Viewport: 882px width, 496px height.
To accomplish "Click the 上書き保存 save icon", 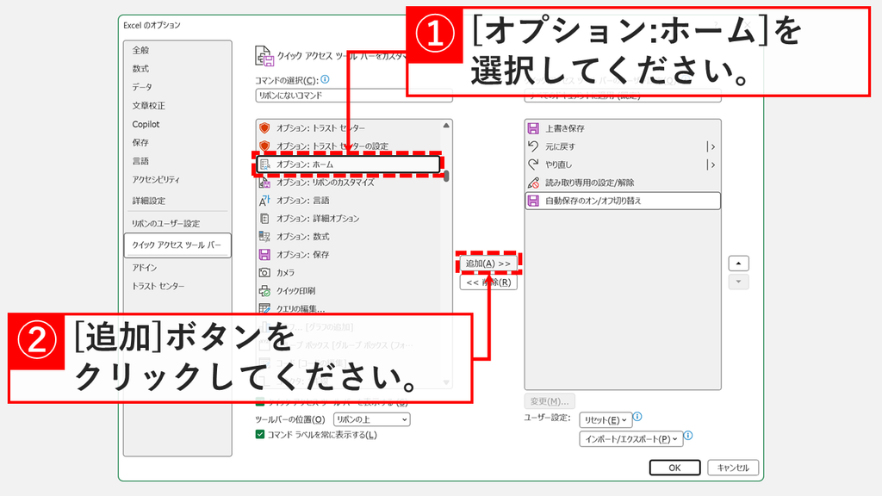I will [x=533, y=128].
